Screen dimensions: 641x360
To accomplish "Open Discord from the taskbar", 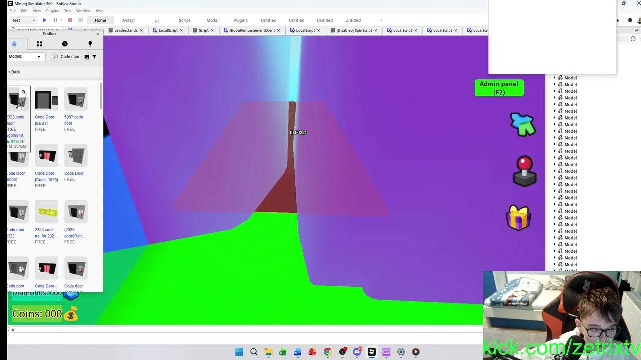I will tap(357, 352).
